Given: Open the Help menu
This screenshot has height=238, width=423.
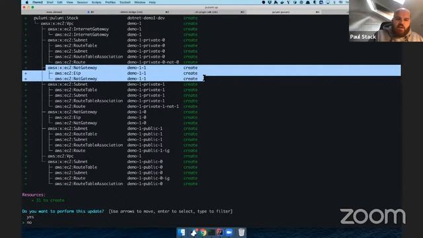Looking at the screenshot, I should (152, 3).
